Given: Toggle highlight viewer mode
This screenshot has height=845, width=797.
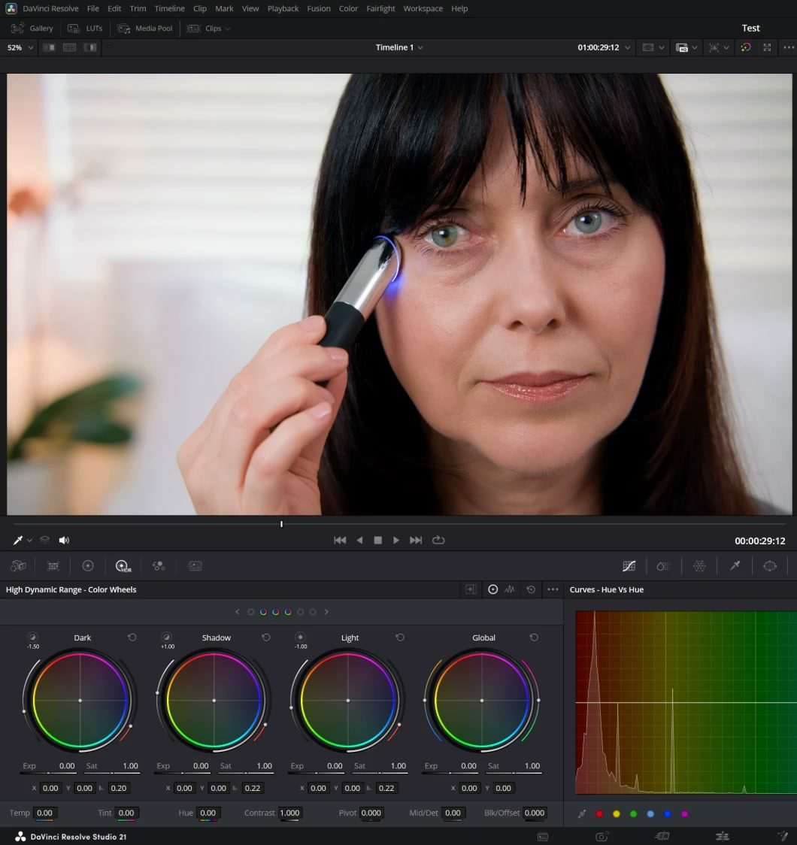Looking at the screenshot, I should pyautogui.click(x=90, y=47).
